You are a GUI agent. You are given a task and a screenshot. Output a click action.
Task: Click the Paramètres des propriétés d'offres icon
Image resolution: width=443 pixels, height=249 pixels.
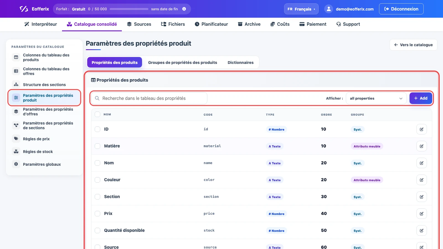click(x=16, y=111)
